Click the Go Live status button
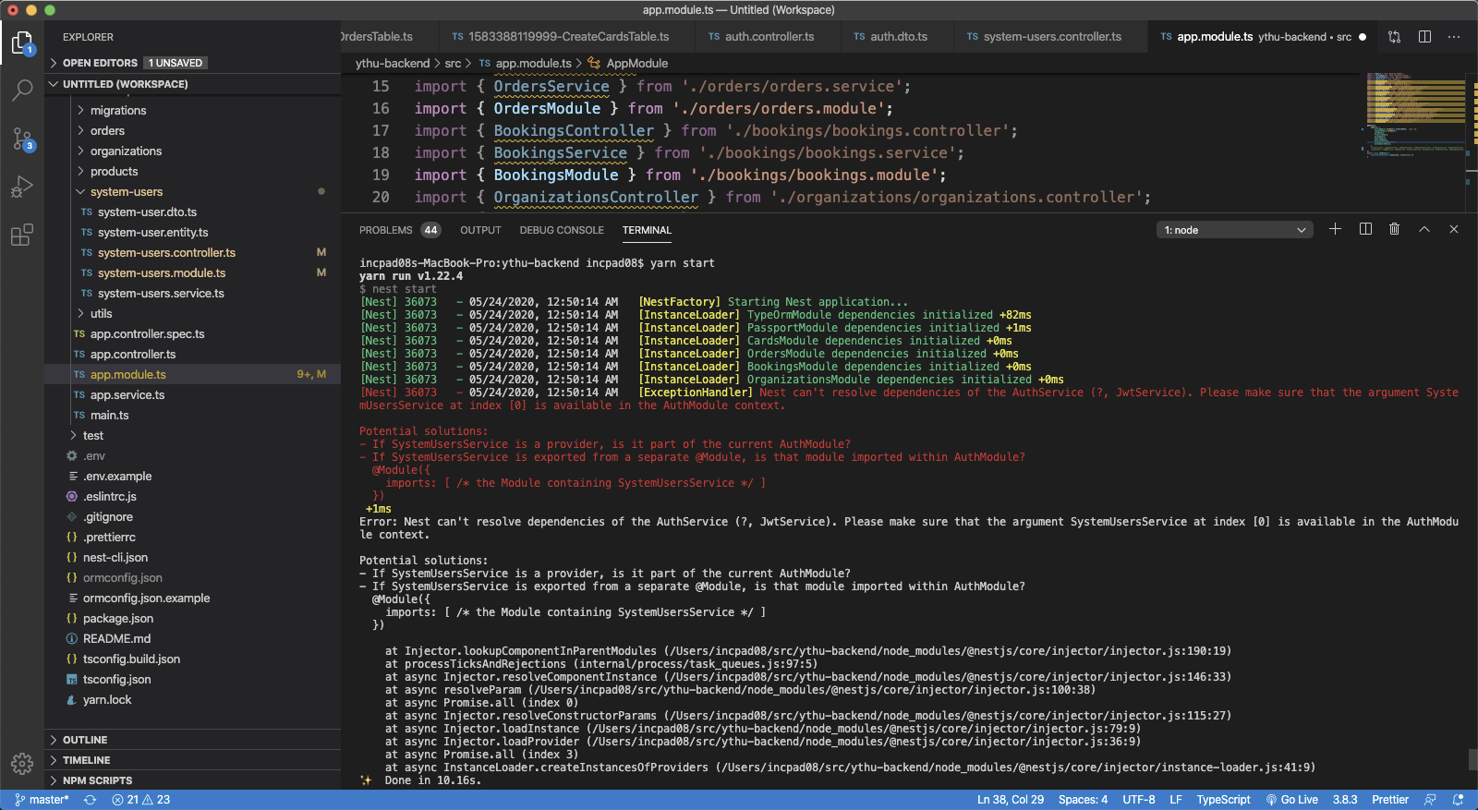The image size is (1478, 810). (x=1292, y=800)
